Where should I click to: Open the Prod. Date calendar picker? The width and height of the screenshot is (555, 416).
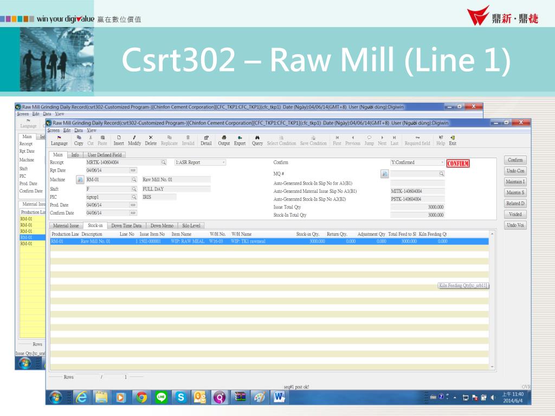[133, 205]
